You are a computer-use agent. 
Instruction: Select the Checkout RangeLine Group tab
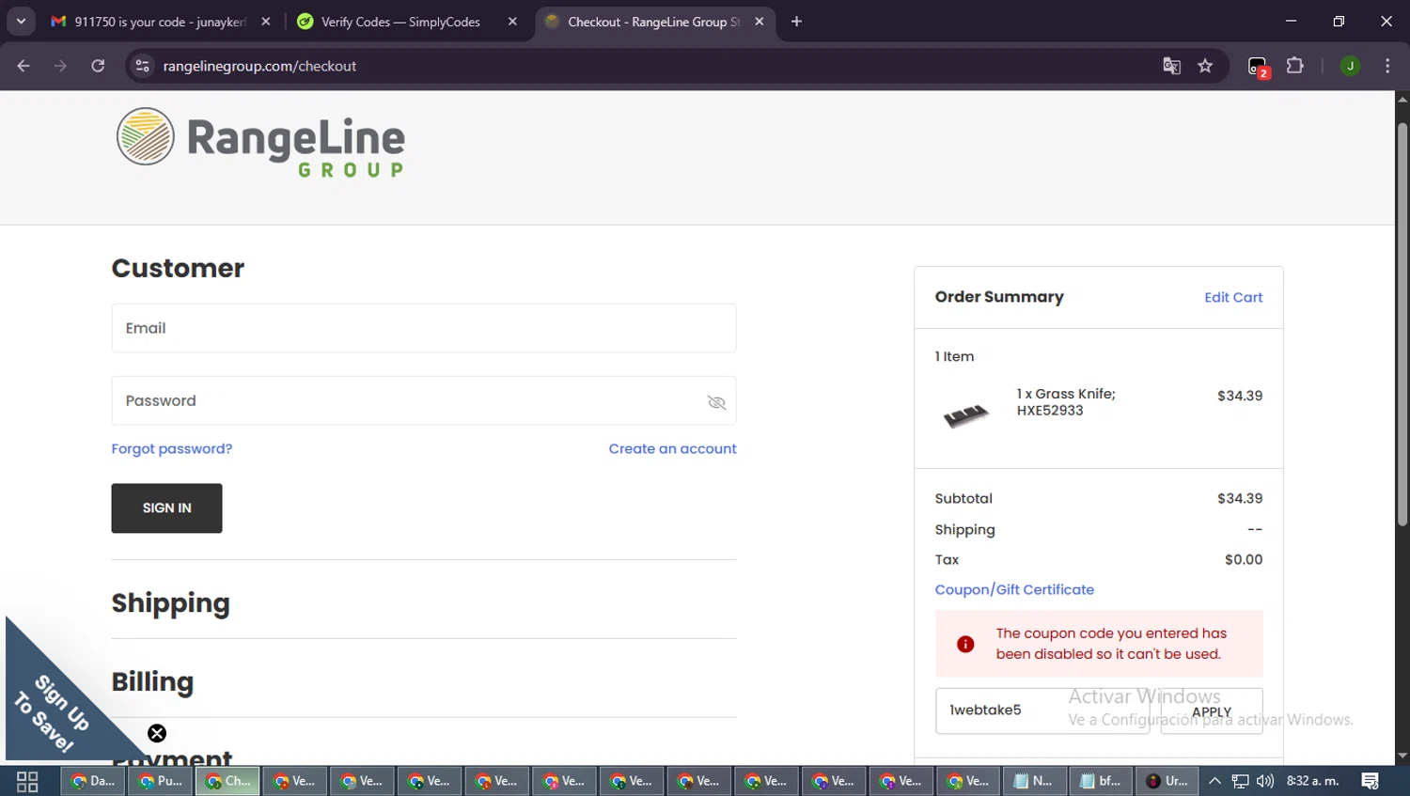pos(653,22)
